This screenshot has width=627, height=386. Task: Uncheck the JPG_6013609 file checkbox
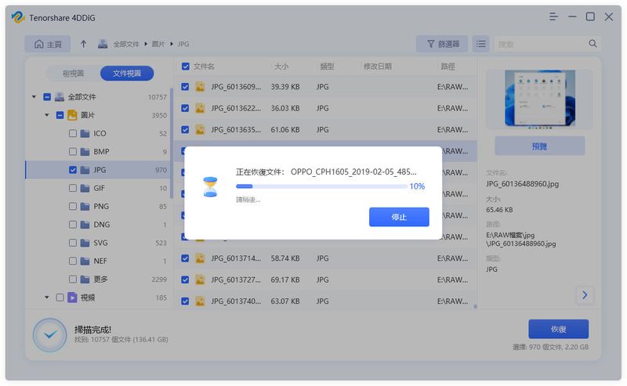(x=185, y=87)
